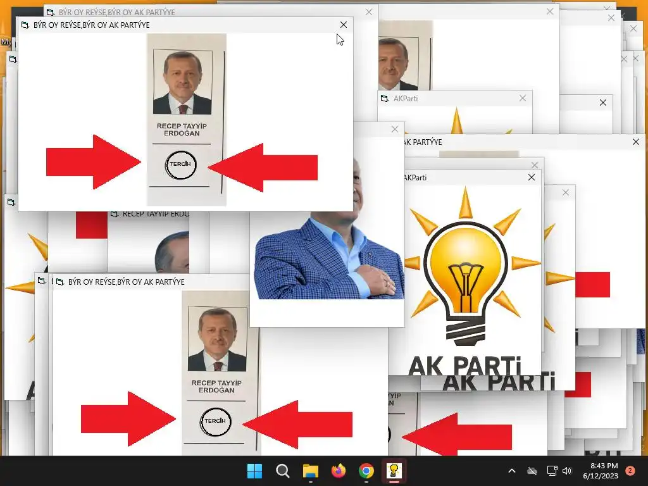Screen dimensions: 648x486
Task: Click the TERCİH stamp in the lower BÝR OY REÝSE window
Action: [215, 421]
